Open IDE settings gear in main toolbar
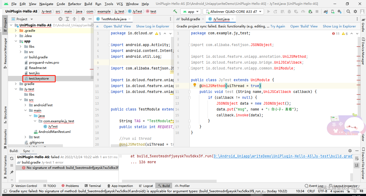This screenshot has width=366, height=196. click(x=355, y=11)
